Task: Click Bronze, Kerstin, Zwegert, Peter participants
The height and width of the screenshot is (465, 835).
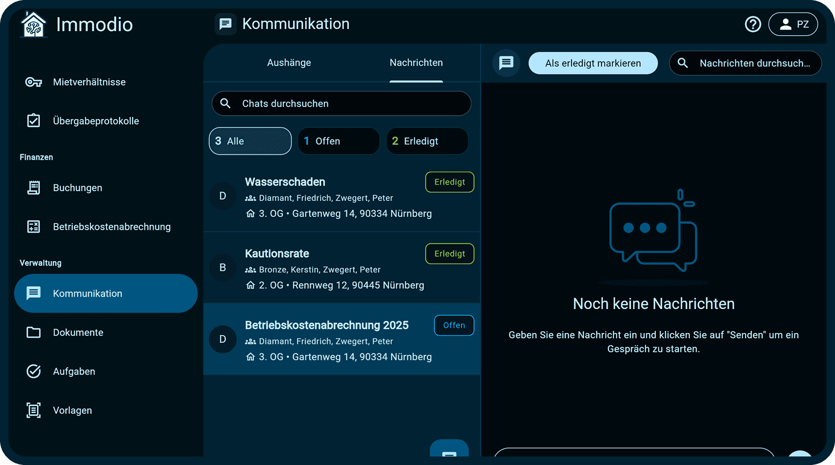Action: [x=320, y=270]
